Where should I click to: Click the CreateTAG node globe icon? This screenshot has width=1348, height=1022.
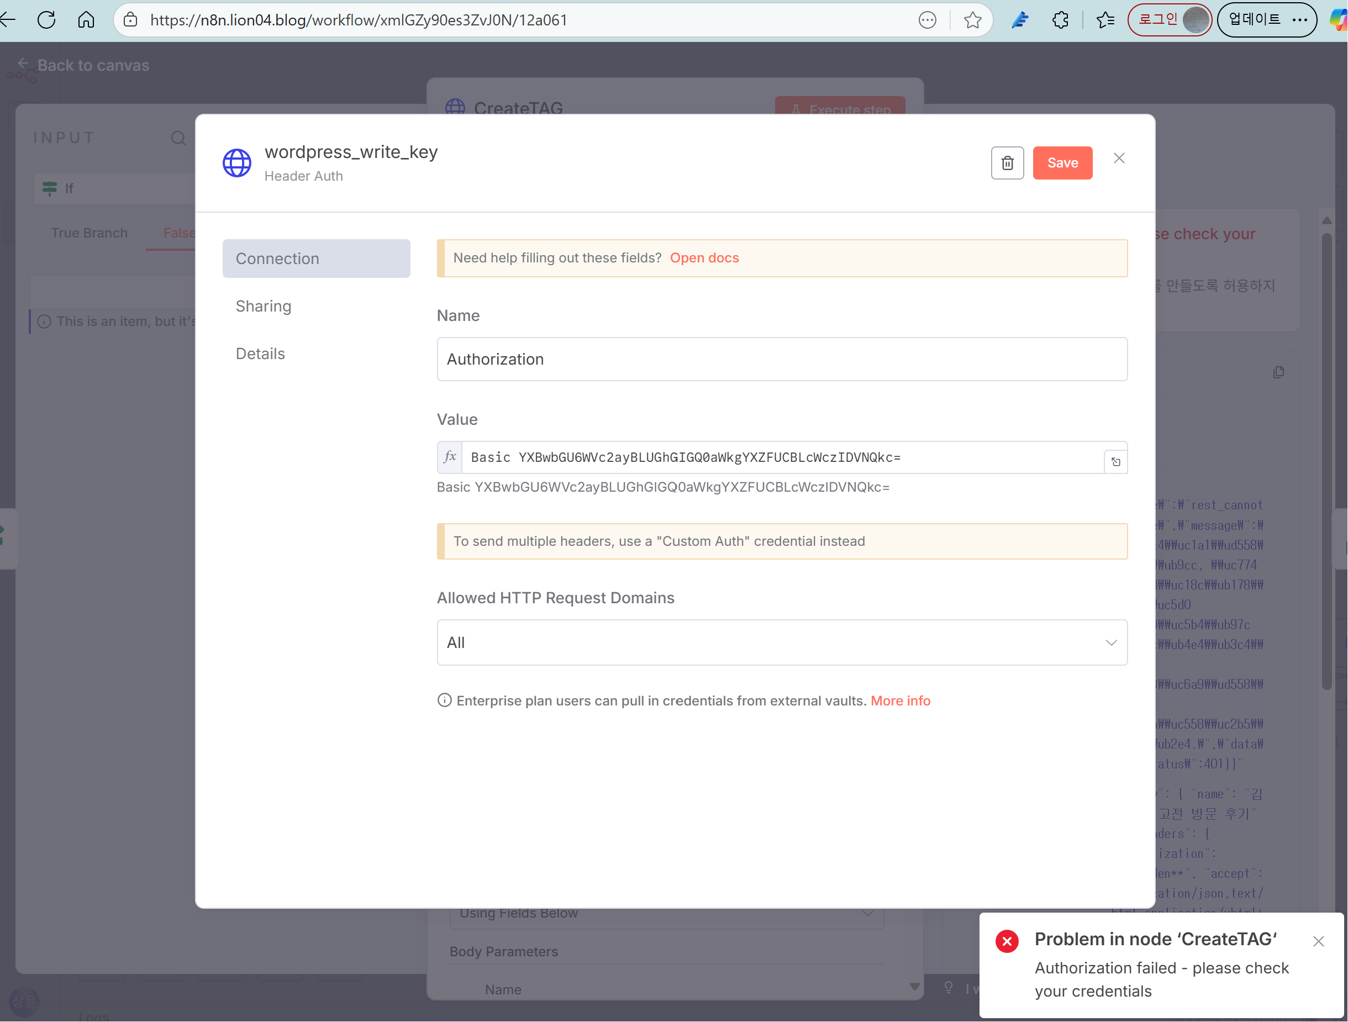tap(455, 107)
